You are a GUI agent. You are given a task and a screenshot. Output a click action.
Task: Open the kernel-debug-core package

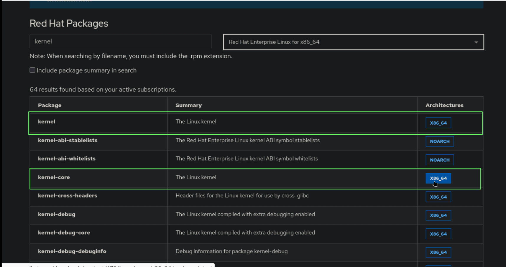pos(64,233)
